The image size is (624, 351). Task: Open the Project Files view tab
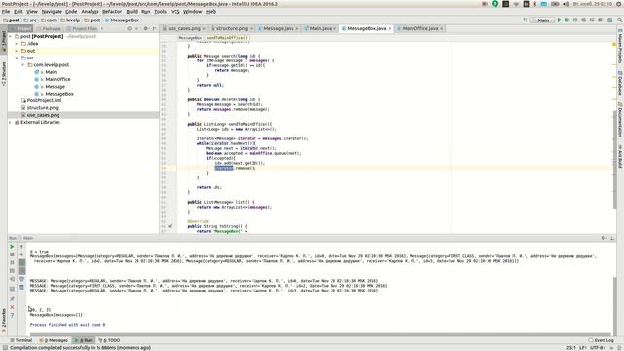pos(82,28)
